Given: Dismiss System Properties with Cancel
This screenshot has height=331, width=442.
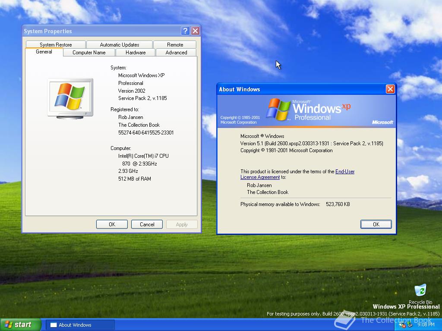Looking at the screenshot, I should 147,224.
